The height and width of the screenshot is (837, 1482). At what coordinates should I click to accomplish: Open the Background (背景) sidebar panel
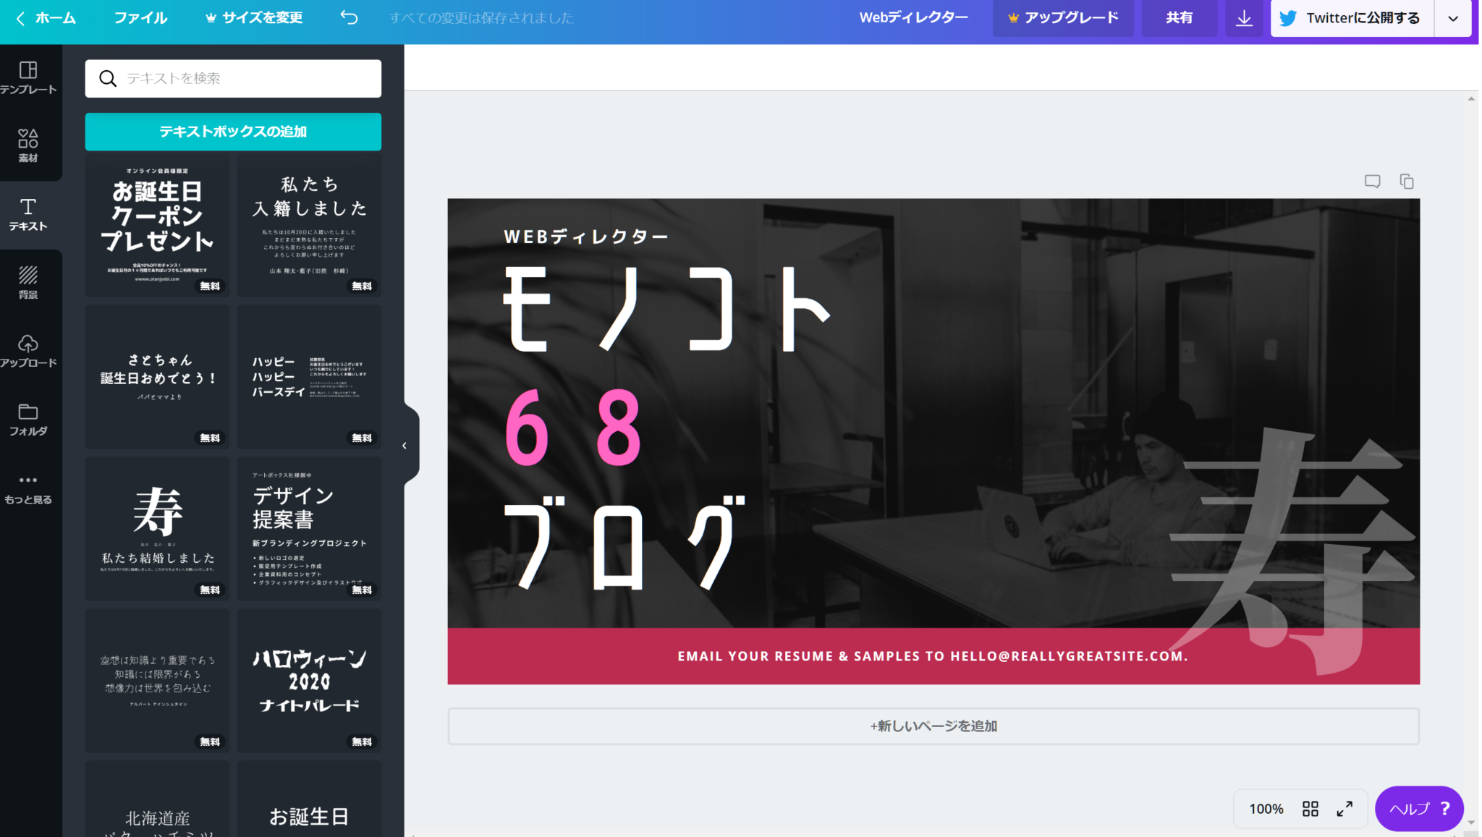pos(28,282)
